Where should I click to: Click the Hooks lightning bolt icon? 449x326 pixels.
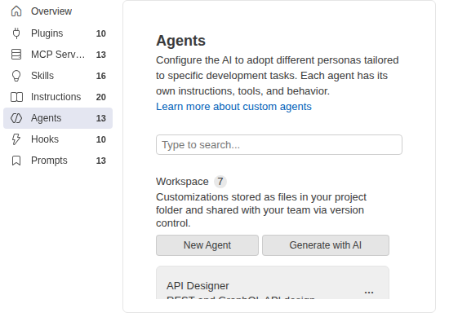point(16,139)
